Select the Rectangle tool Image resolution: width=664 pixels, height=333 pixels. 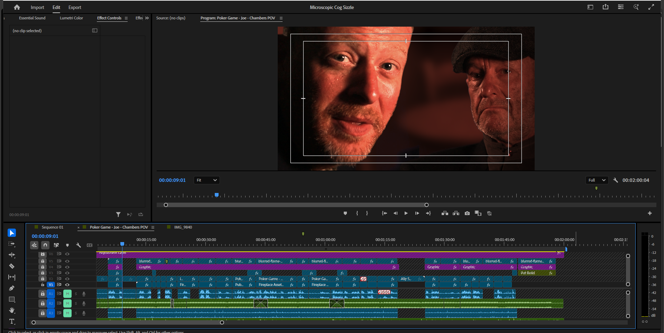[x=12, y=299]
